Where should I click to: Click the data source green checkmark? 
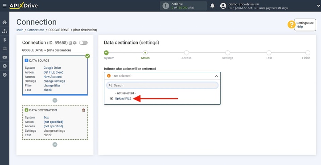pyautogui.click(x=88, y=56)
